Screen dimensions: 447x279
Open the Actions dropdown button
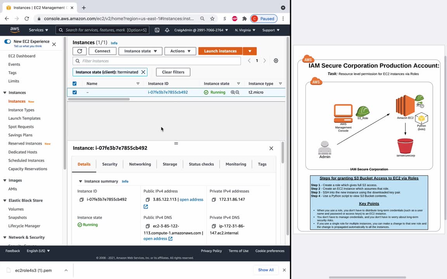coord(180,51)
